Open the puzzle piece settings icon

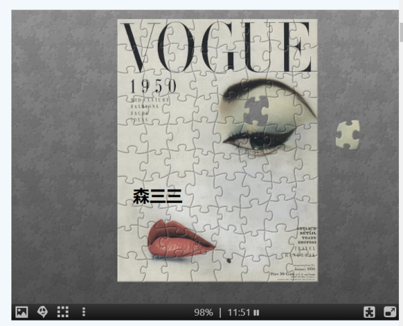click(369, 312)
